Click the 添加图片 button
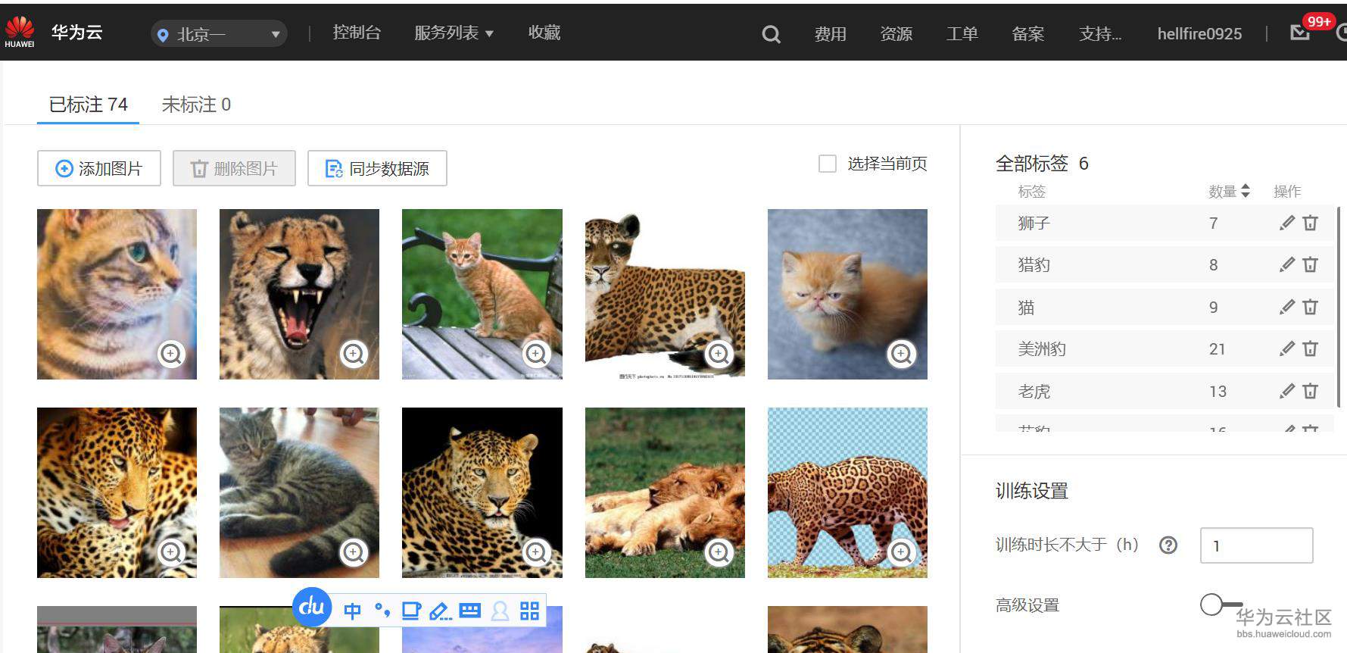 (x=99, y=168)
